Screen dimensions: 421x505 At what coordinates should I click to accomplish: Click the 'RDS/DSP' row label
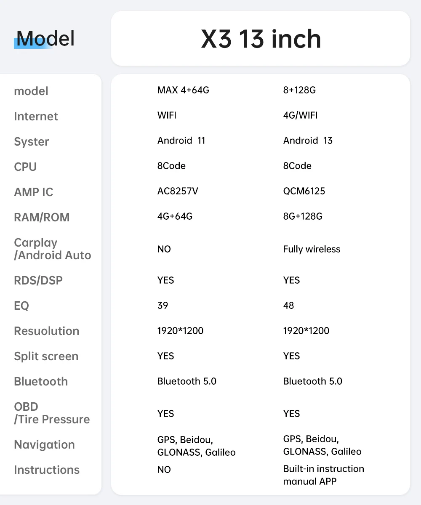38,281
